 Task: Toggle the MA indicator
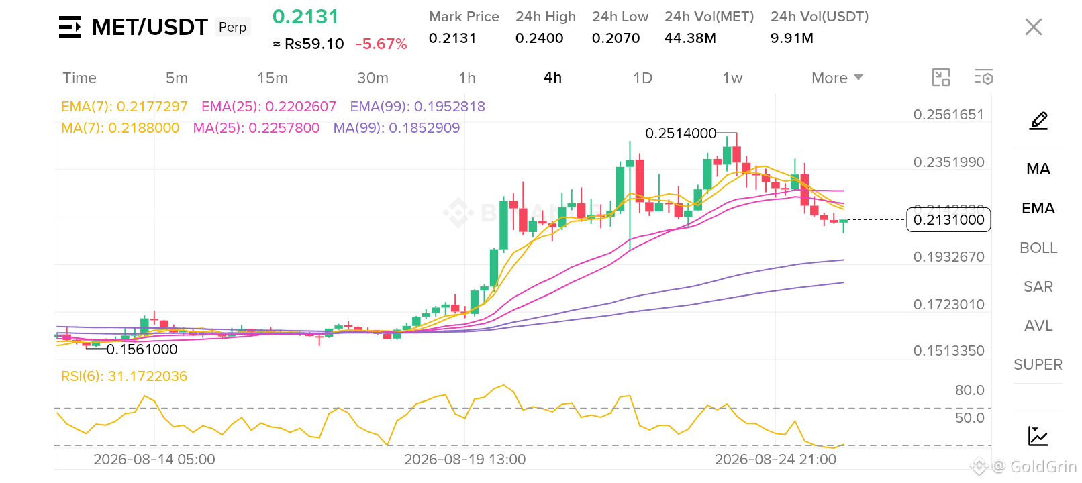pos(1038,169)
